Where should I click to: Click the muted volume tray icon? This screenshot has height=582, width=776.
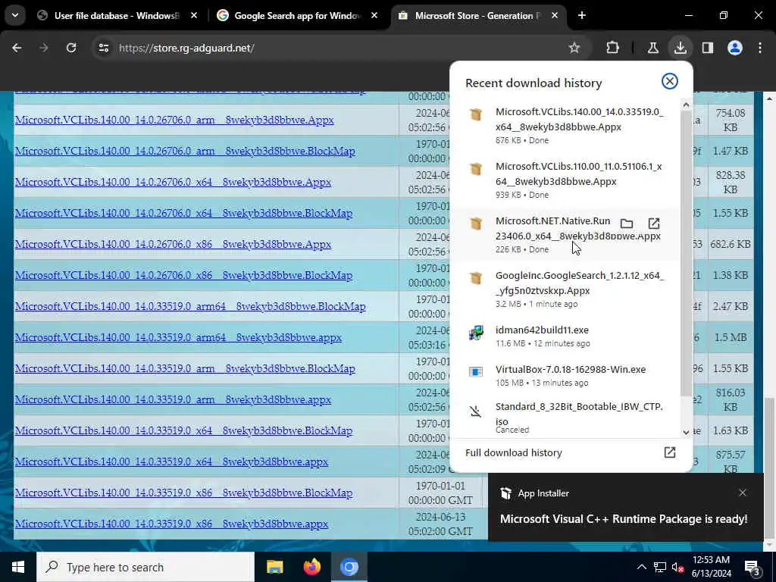pos(677,567)
